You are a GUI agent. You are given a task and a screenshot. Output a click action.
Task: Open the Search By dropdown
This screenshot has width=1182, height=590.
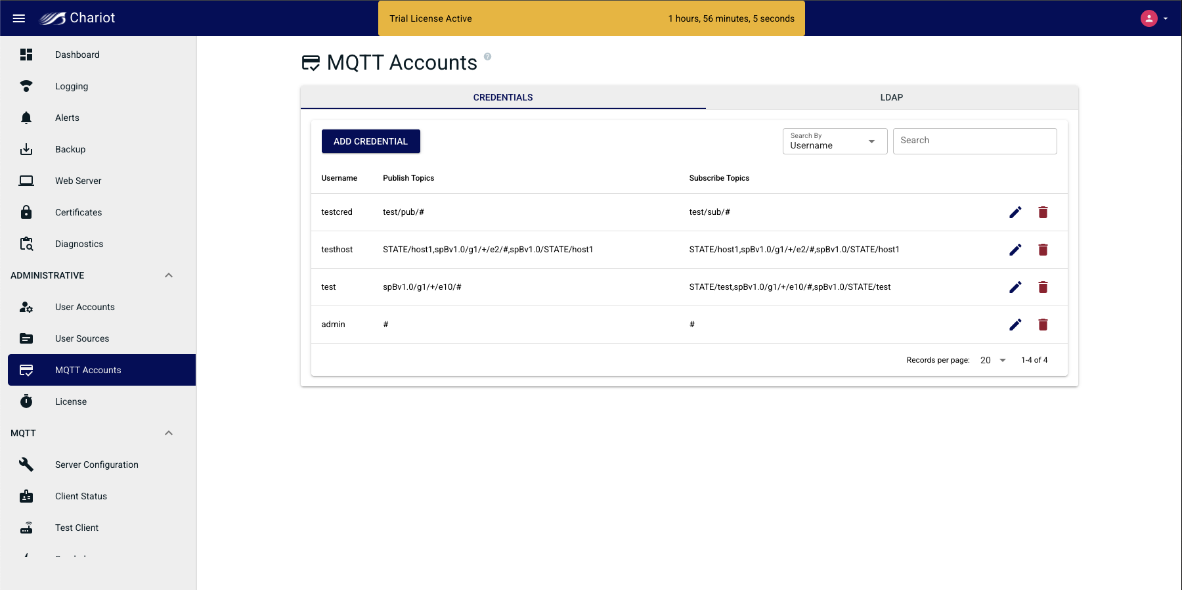(x=834, y=141)
